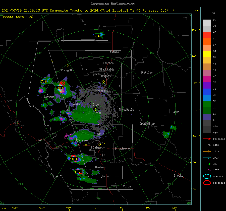The width and height of the screenshot is (226, 211).
Task: Click the 10.6 tops label nearest HighRiver
Action: pyautogui.click(x=79, y=172)
